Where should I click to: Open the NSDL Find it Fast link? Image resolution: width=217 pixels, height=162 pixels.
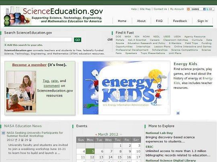(156, 37)
